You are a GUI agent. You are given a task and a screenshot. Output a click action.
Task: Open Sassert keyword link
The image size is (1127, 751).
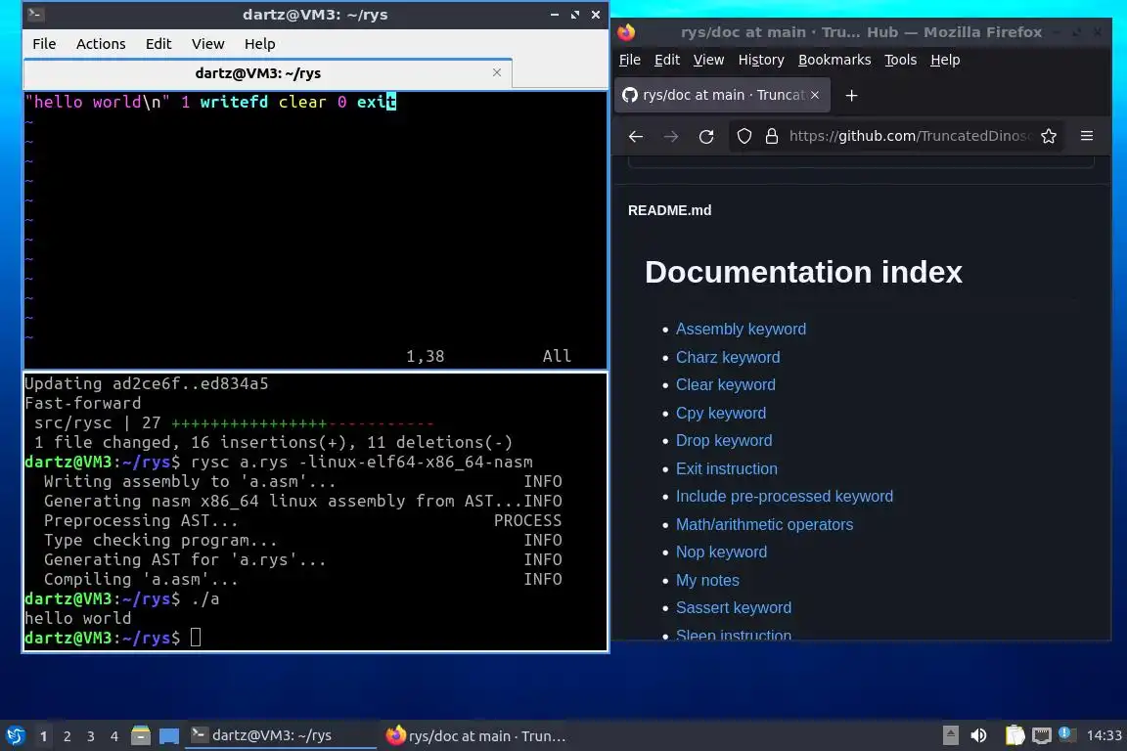(x=733, y=608)
